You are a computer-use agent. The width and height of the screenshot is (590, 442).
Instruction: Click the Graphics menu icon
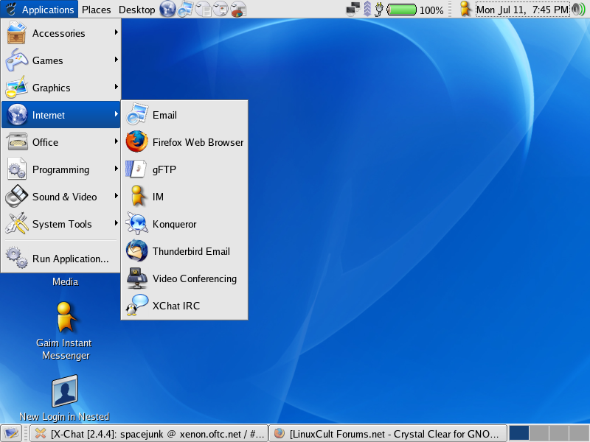(x=16, y=87)
